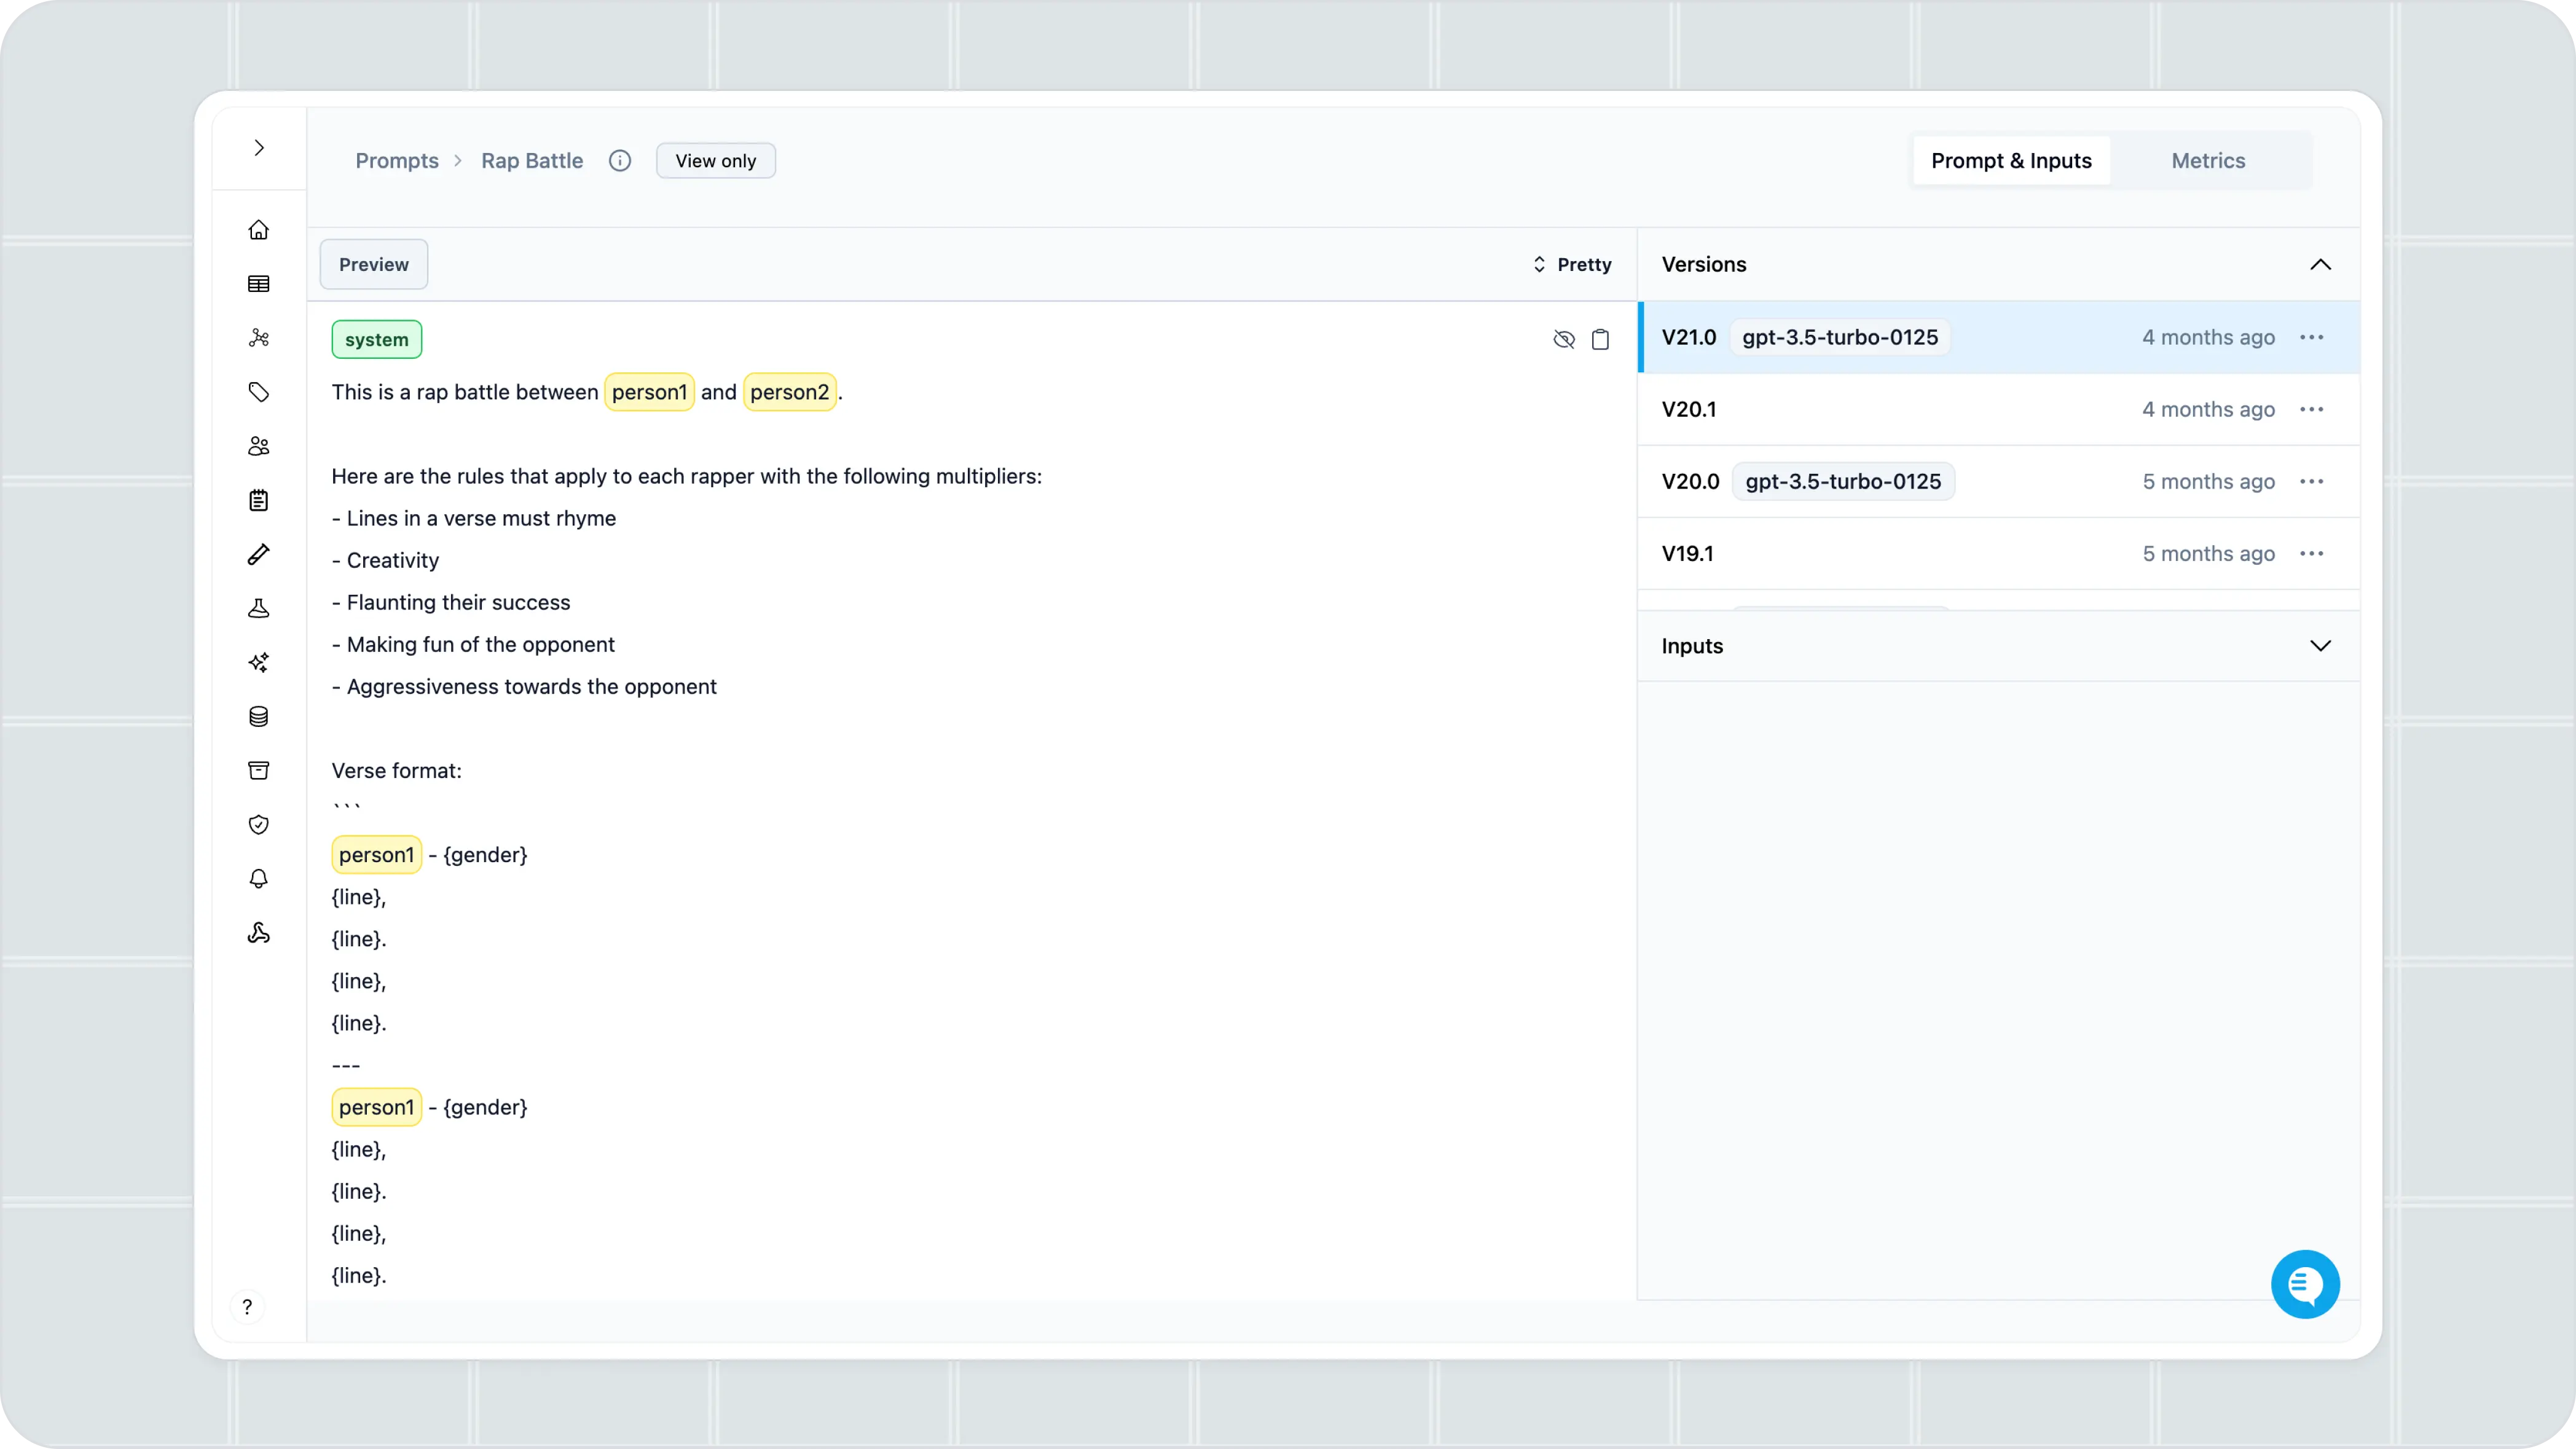Open the Pretty format dropdown

pos(1572,264)
